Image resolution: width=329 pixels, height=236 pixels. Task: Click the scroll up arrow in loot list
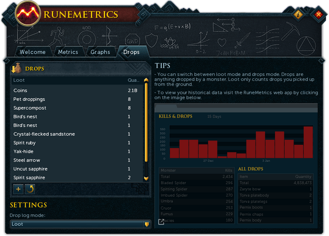(146, 80)
